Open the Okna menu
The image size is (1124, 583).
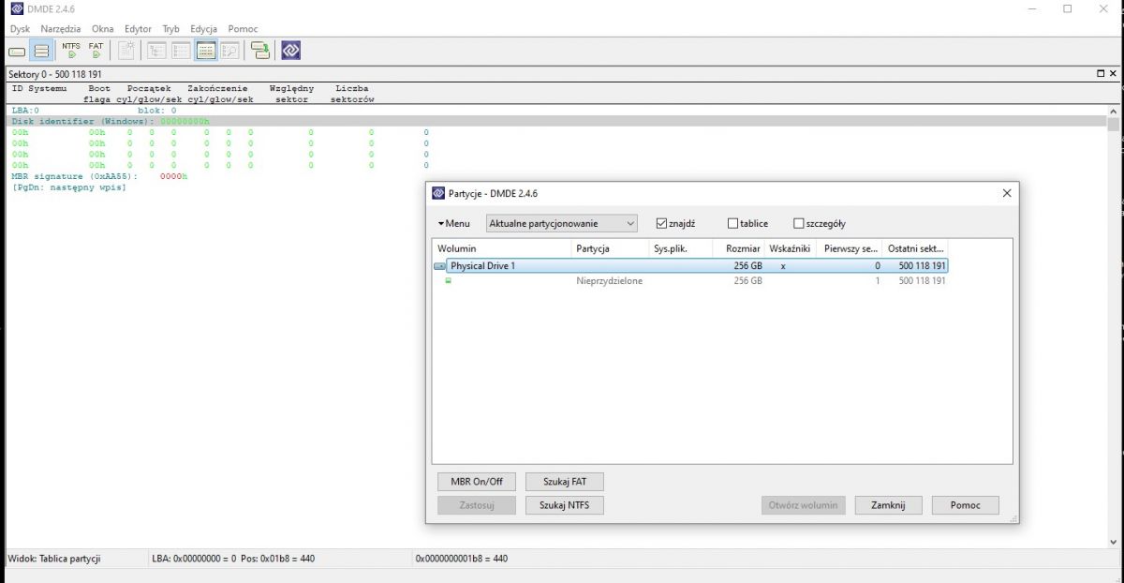102,29
